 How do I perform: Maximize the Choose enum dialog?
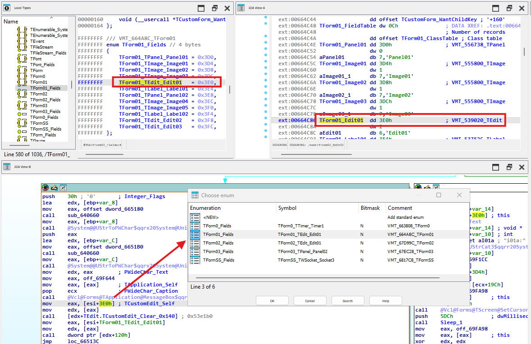(x=439, y=195)
